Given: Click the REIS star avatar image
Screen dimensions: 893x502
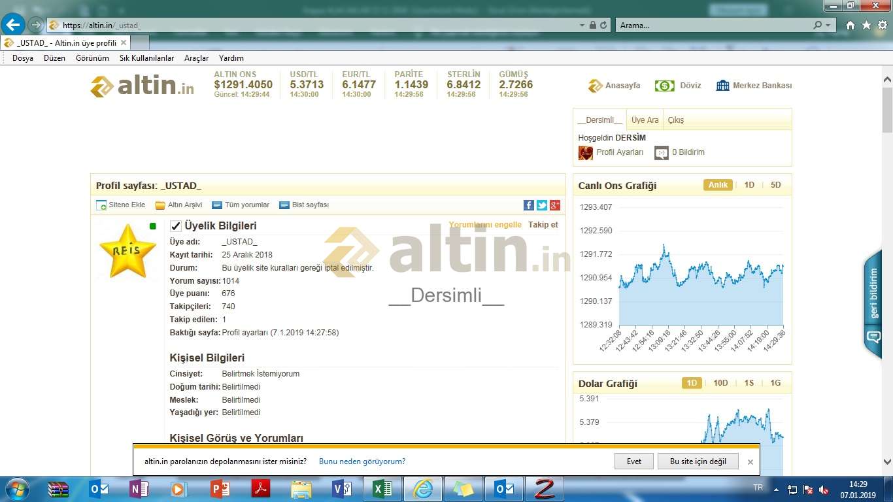Looking at the screenshot, I should click(x=127, y=251).
